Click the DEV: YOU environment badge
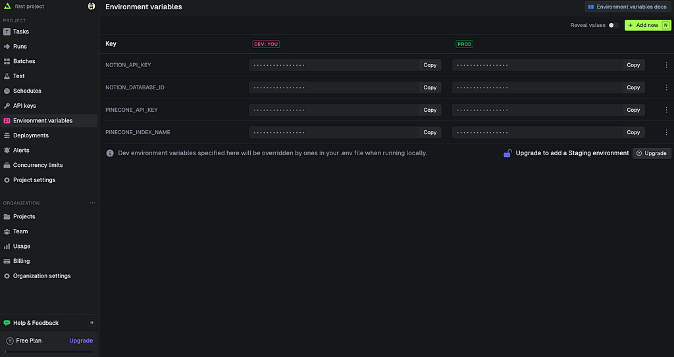The image size is (674, 357). point(266,44)
